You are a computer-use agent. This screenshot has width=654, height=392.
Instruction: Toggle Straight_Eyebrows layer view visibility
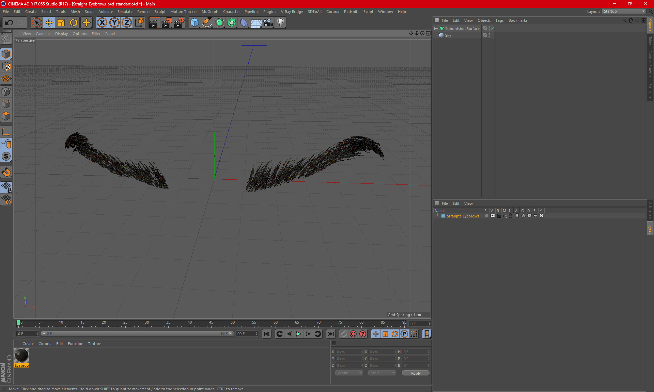pos(493,216)
